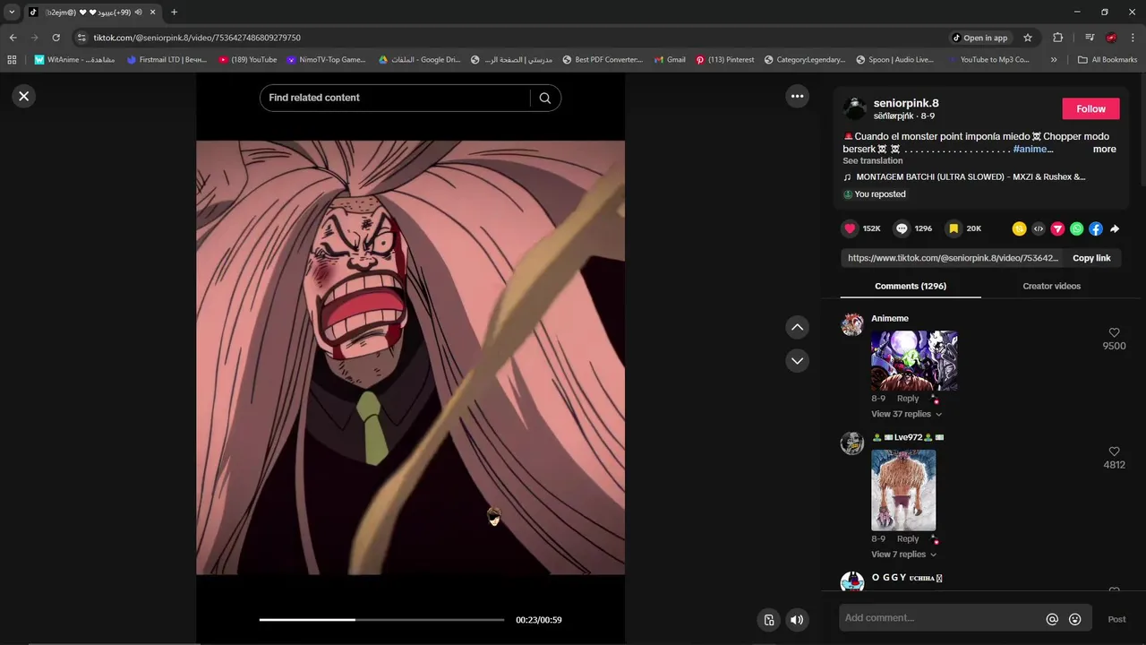The image size is (1146, 645).
Task: Open the (113) Pinterest bookmark
Action: pos(724,60)
